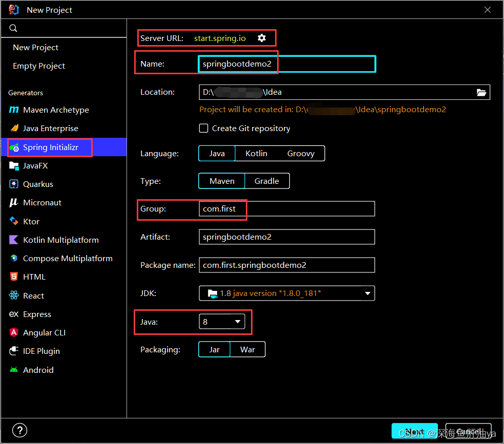
Task: Click the Java Enterprise icon
Action: click(14, 128)
